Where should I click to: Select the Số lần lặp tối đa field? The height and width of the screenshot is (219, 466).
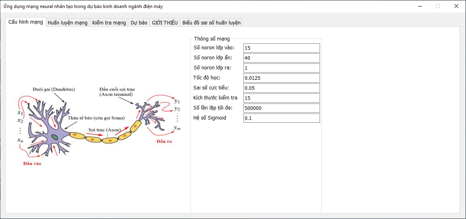(x=282, y=108)
